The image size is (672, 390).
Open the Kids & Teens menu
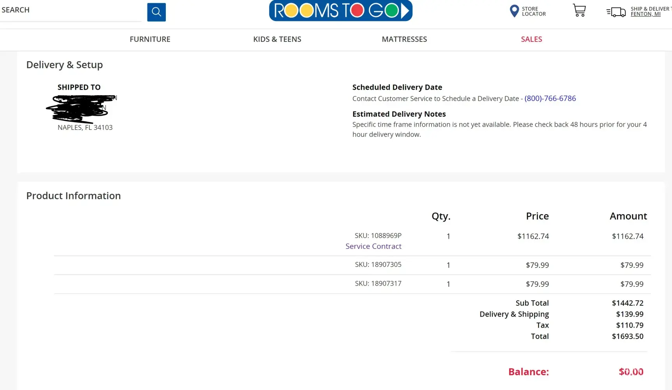[x=277, y=39]
